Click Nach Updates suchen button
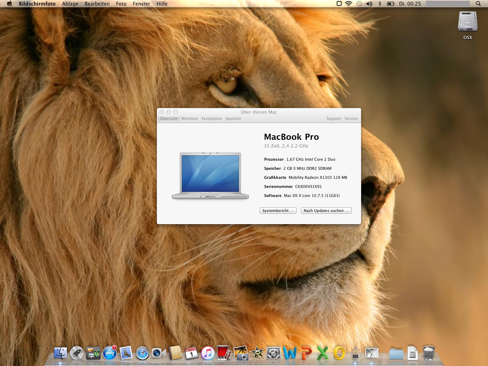 coord(326,211)
